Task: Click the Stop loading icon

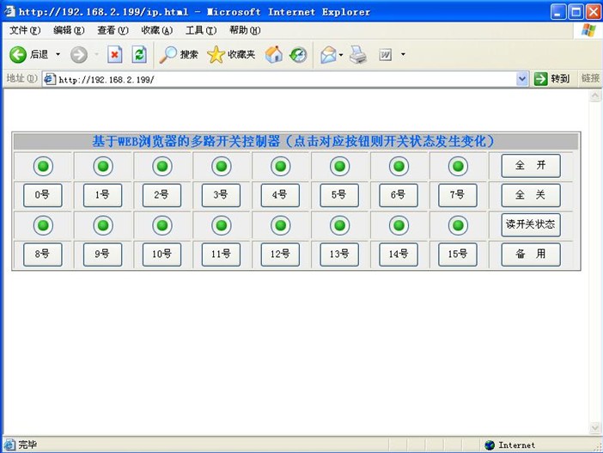Action: 114,54
